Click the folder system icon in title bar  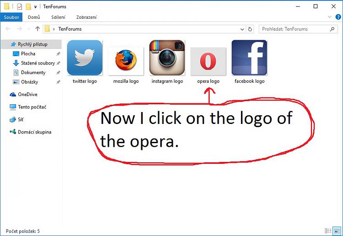point(7,6)
